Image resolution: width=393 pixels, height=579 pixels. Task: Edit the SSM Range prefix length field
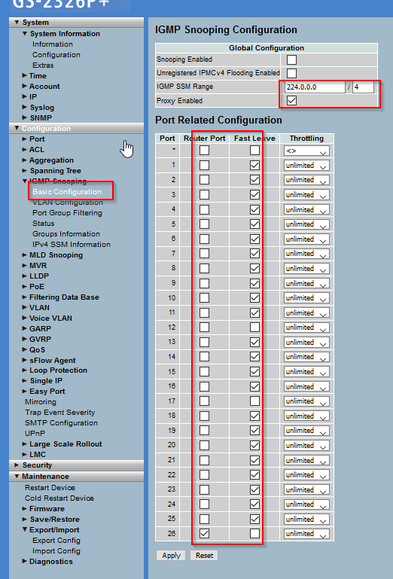pyautogui.click(x=363, y=87)
